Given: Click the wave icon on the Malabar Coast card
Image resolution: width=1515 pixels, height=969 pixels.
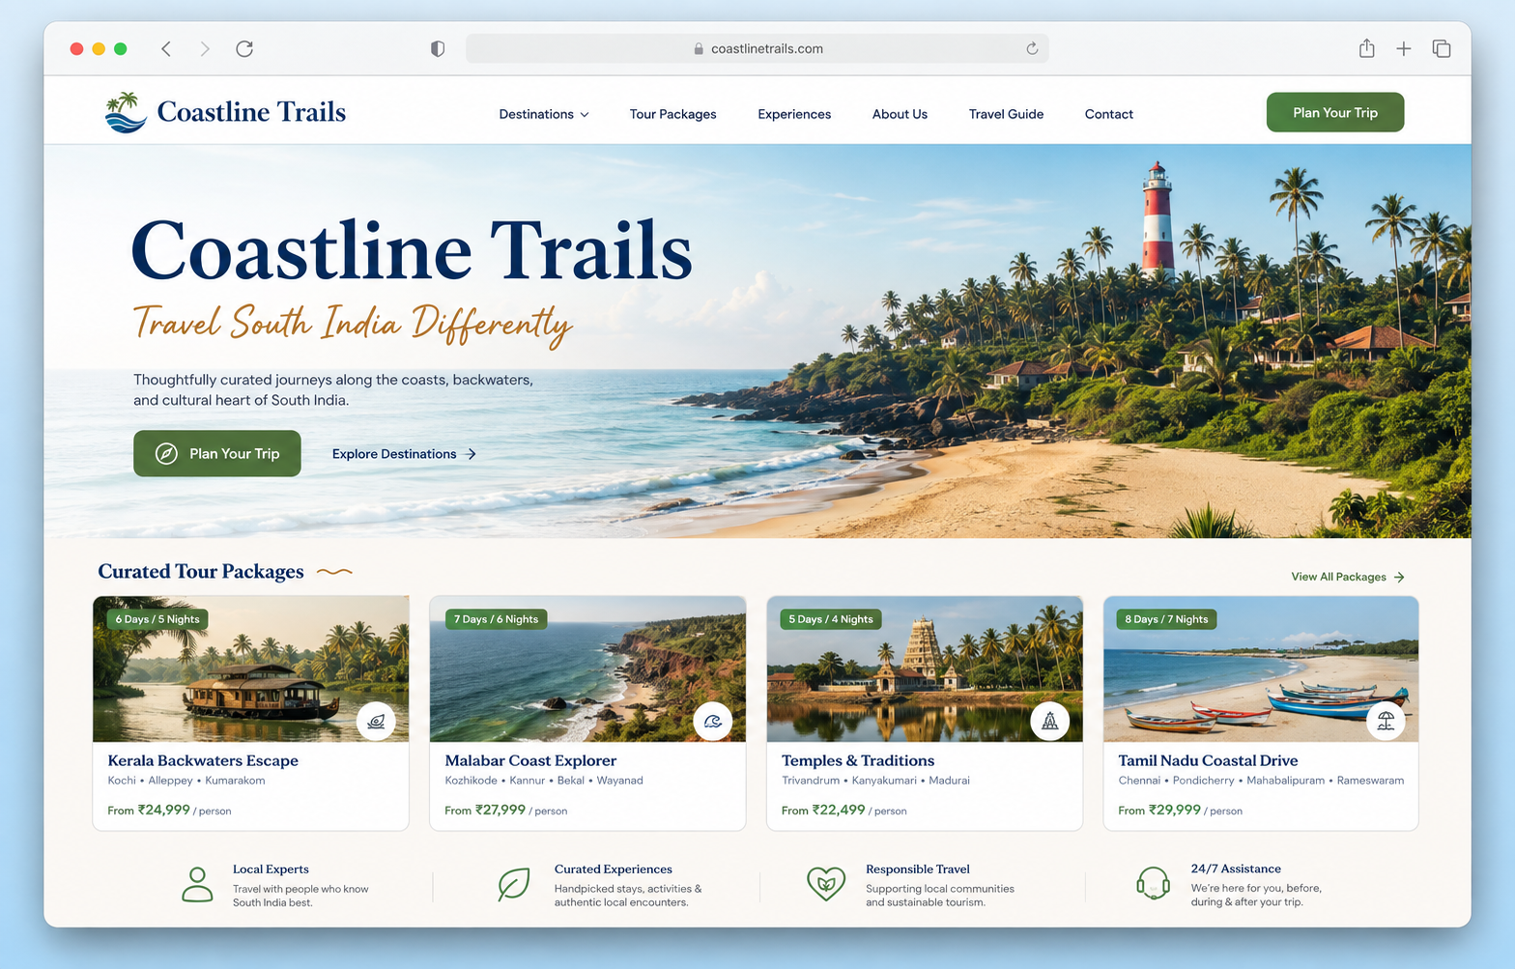Looking at the screenshot, I should click(713, 721).
